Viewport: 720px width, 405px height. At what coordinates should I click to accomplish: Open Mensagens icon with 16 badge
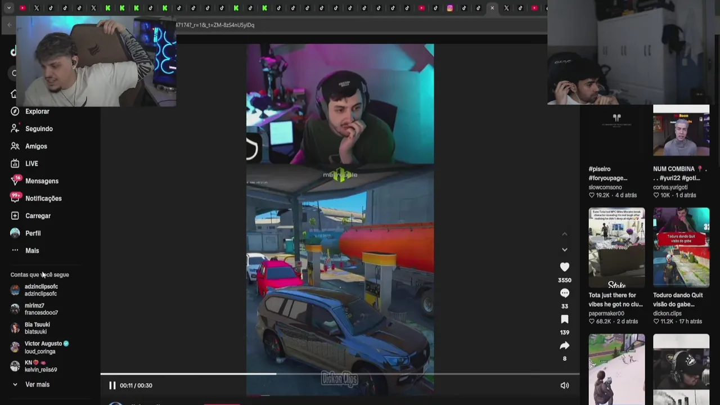click(x=15, y=181)
